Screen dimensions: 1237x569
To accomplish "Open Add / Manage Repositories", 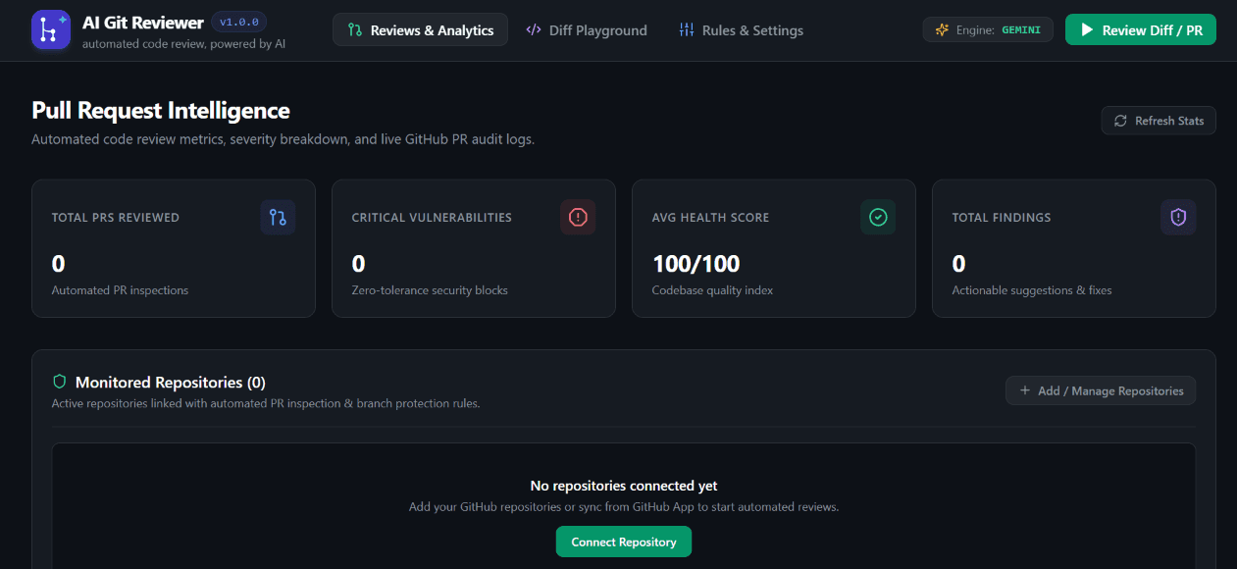I will (1101, 390).
